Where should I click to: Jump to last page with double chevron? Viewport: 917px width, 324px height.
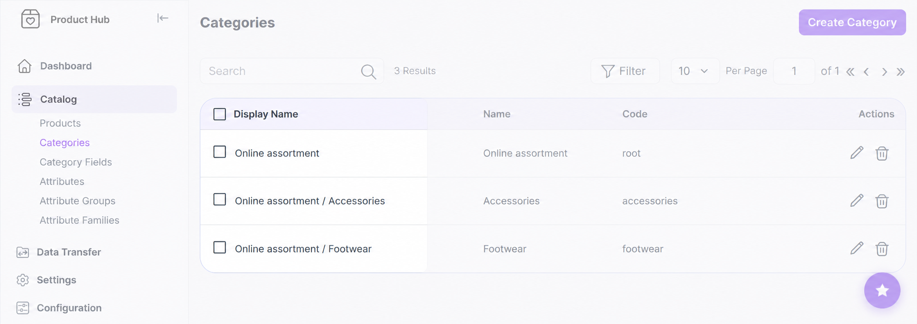pos(900,71)
